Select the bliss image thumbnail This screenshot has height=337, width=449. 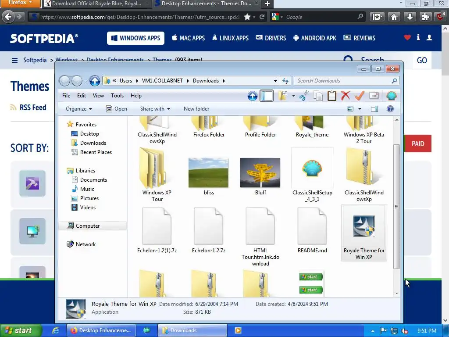(x=209, y=176)
